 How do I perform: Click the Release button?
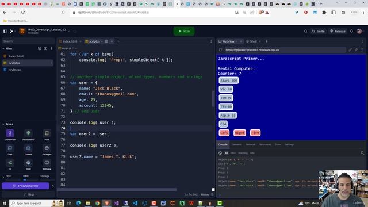pyautogui.click(x=338, y=31)
